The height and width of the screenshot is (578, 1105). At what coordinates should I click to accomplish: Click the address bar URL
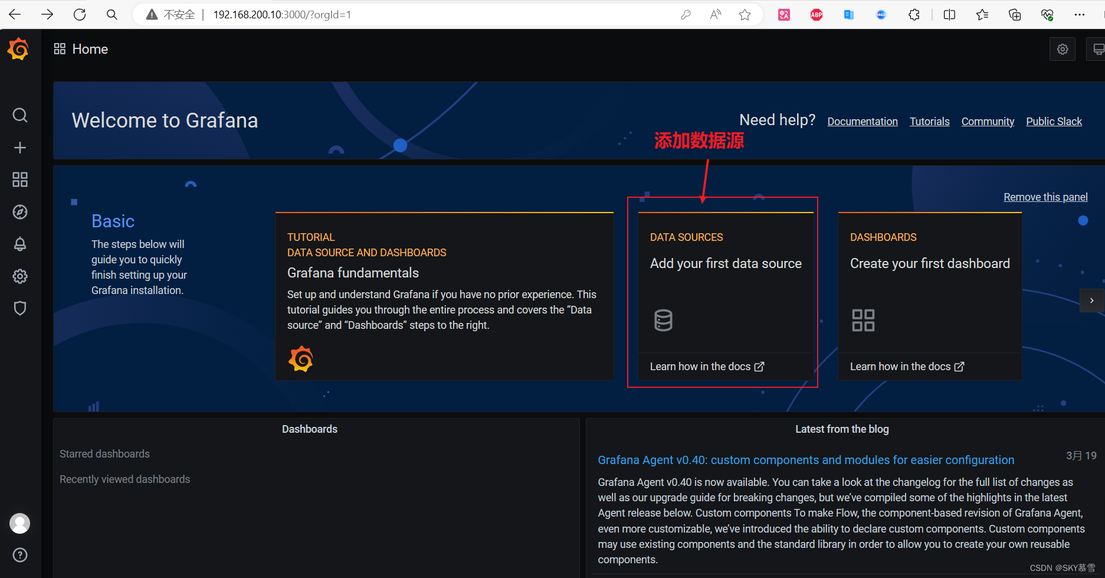coord(282,15)
